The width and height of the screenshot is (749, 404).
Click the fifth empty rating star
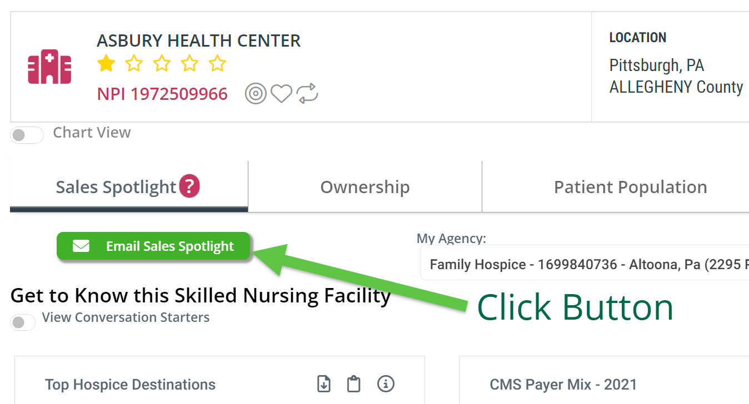click(x=217, y=63)
